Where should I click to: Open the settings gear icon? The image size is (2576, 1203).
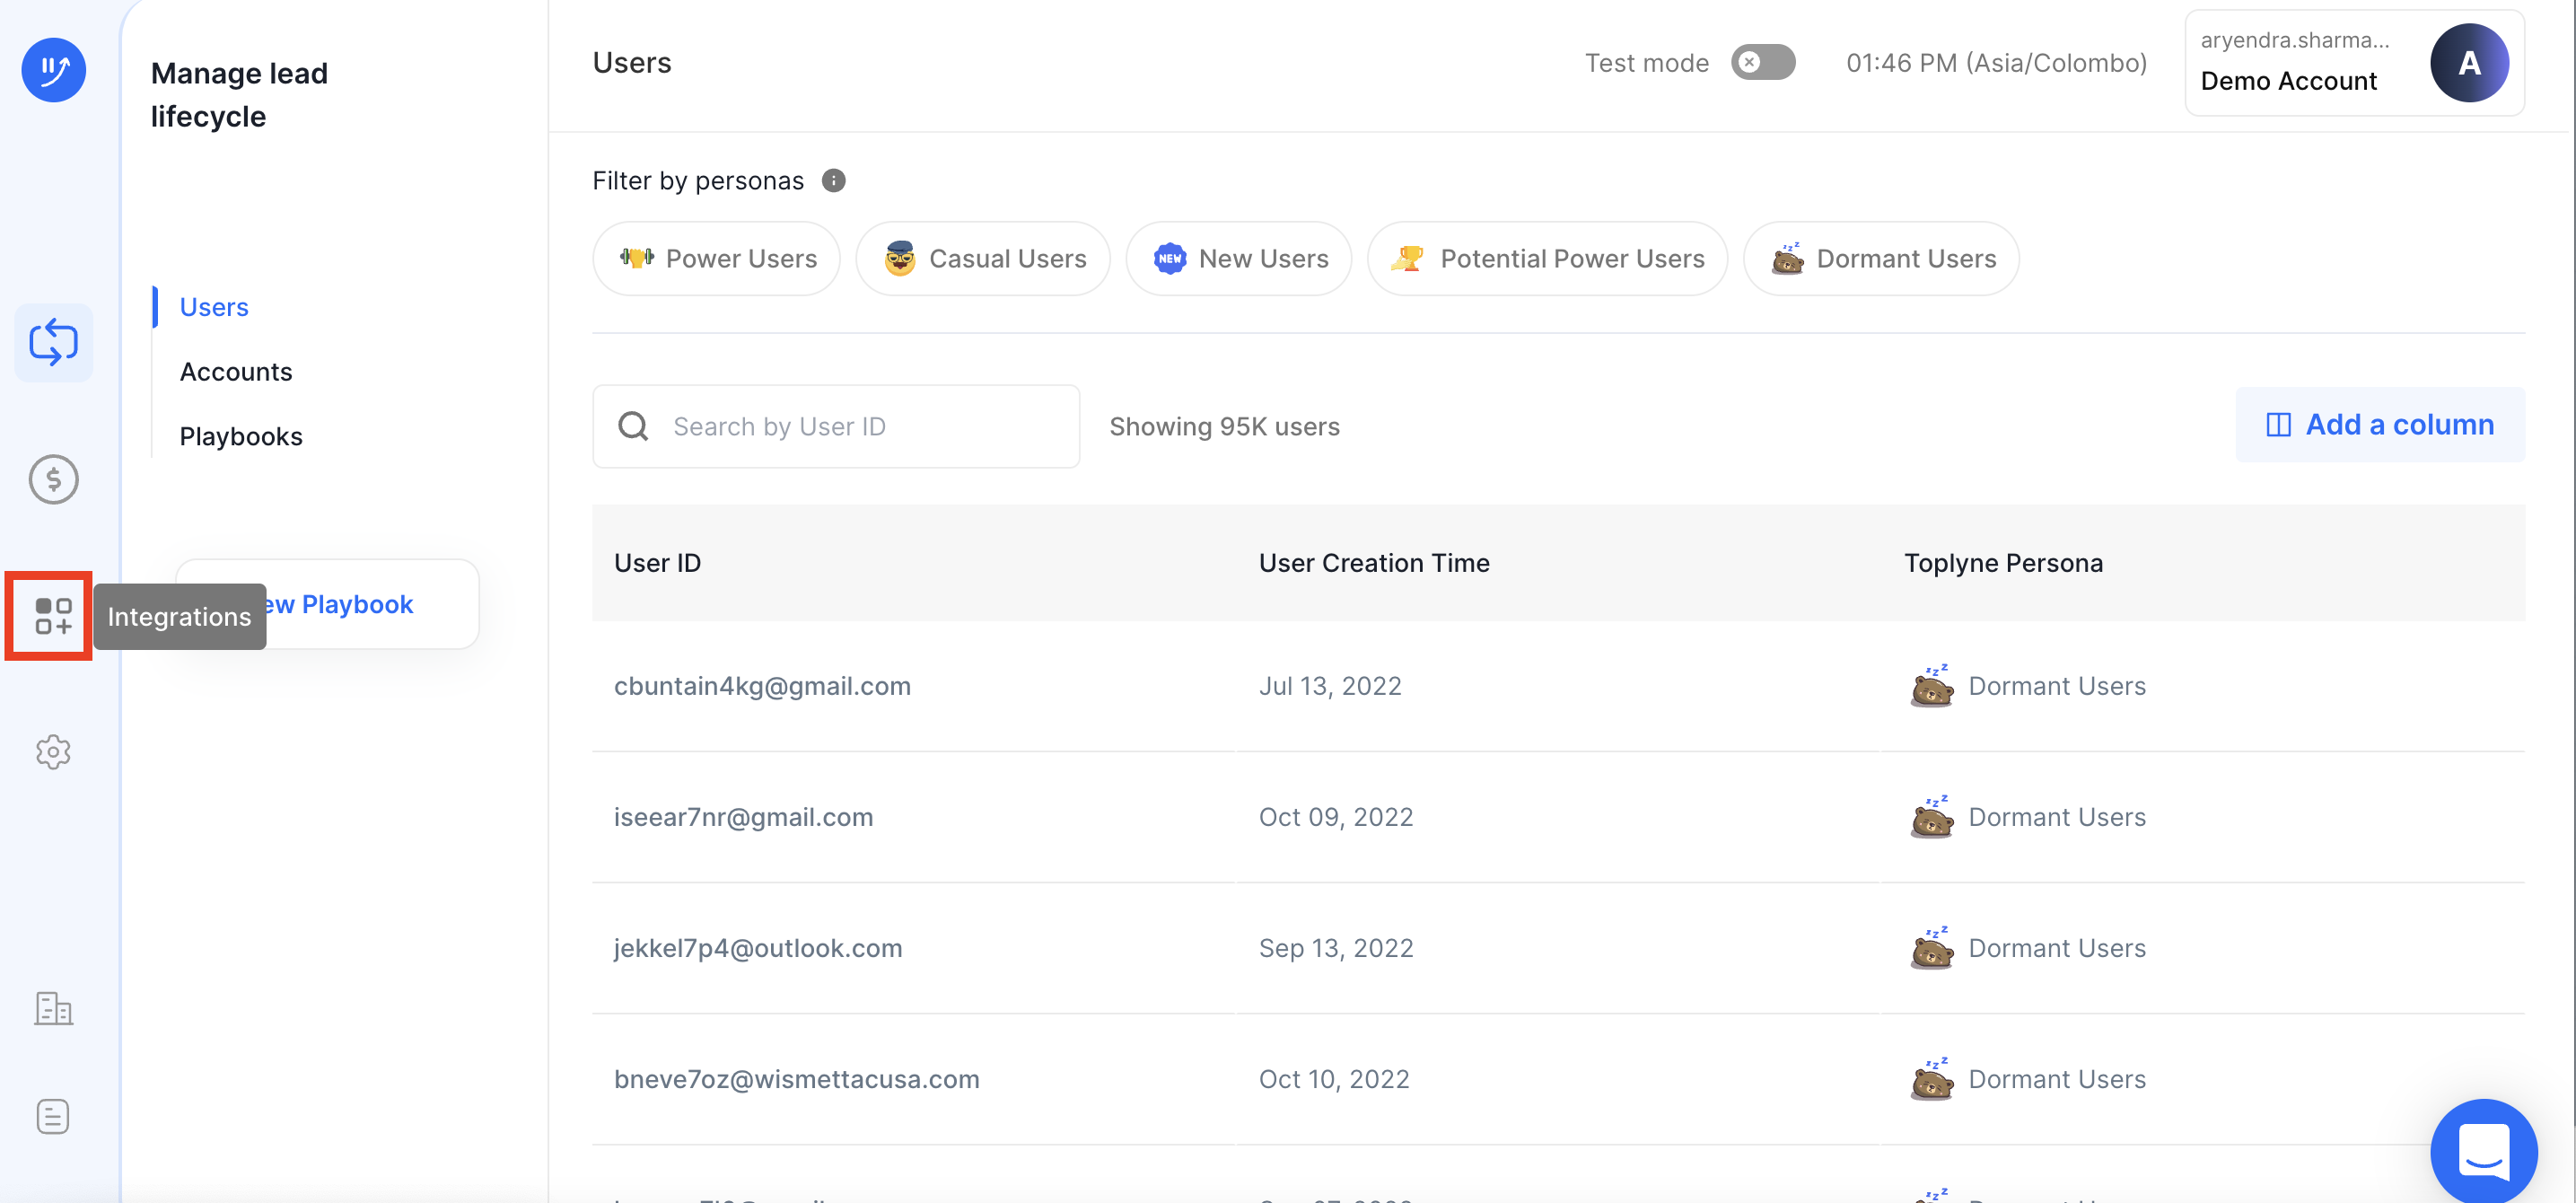click(53, 752)
